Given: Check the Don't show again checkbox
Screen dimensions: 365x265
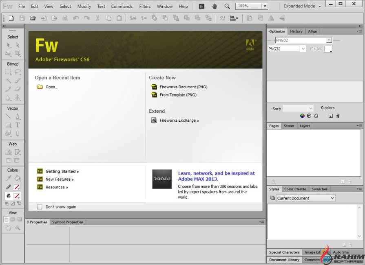Looking at the screenshot, I should [x=40, y=207].
